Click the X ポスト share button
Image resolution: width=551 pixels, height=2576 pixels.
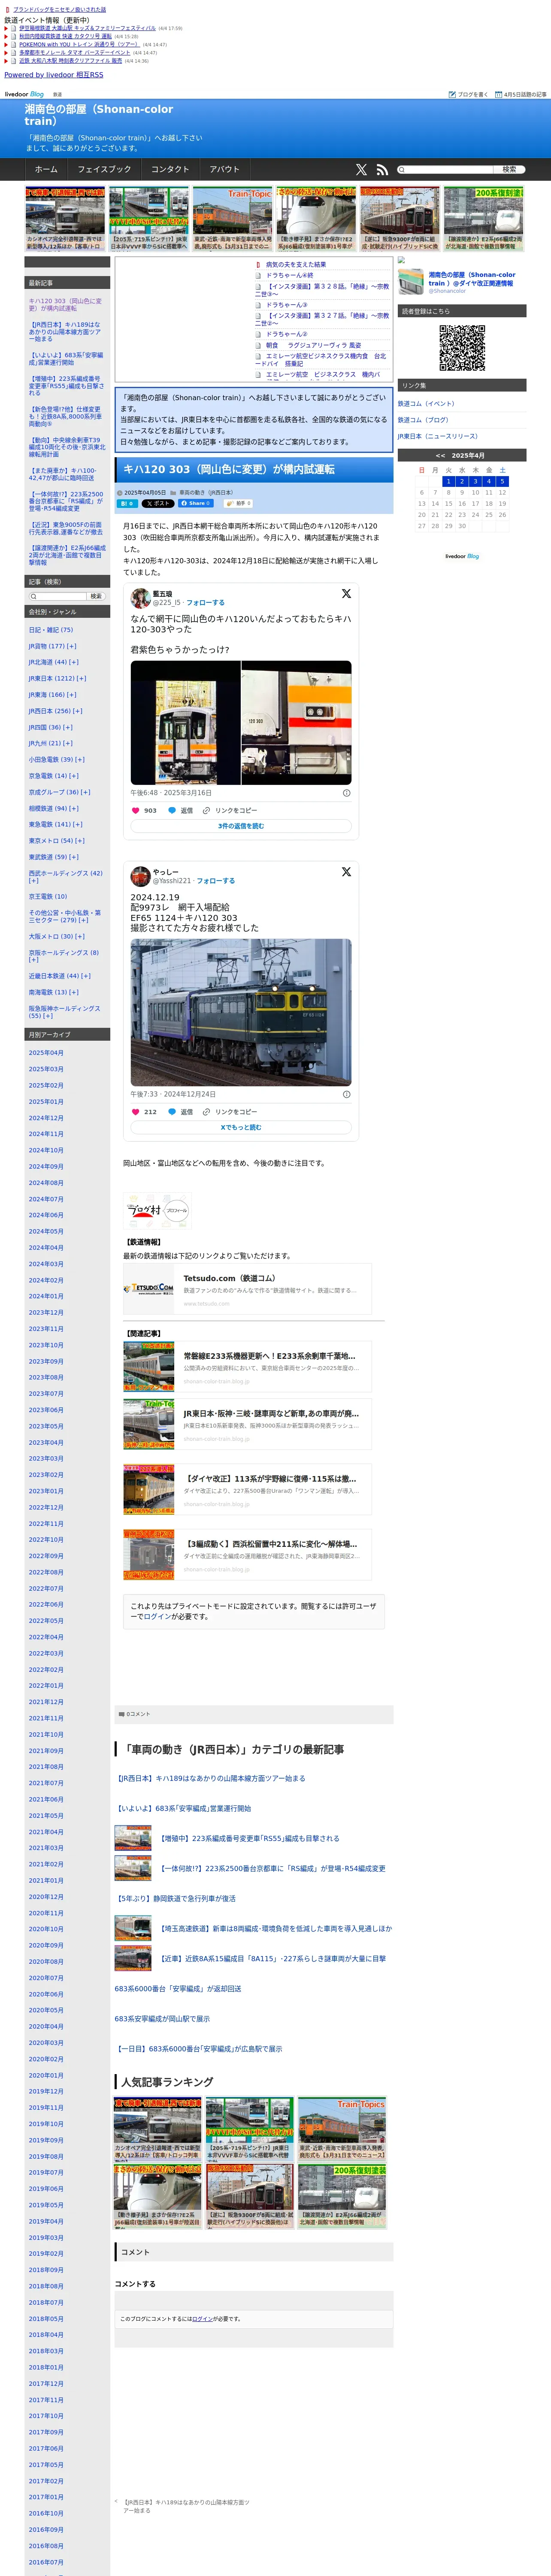(158, 503)
